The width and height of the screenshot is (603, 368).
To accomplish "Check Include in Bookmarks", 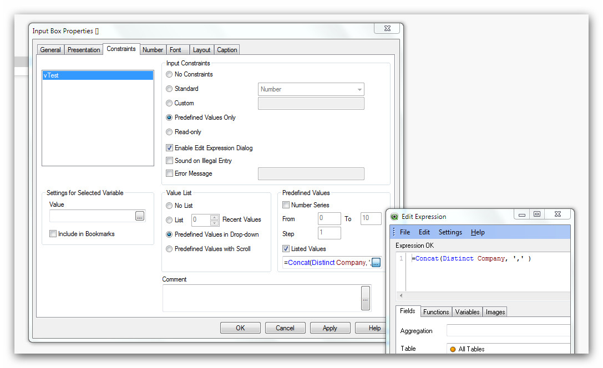I will point(53,234).
